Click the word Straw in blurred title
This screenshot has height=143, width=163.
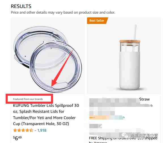coord(144,99)
